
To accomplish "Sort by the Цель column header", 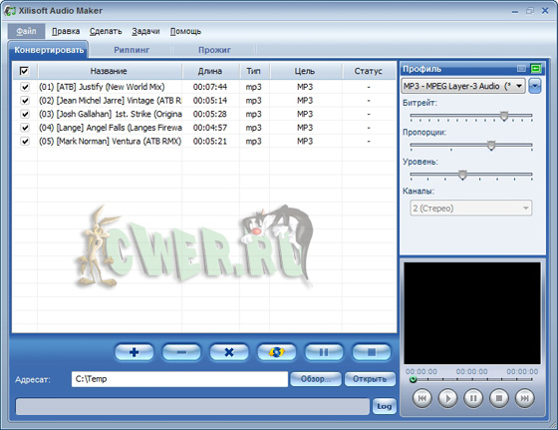I will coord(305,71).
